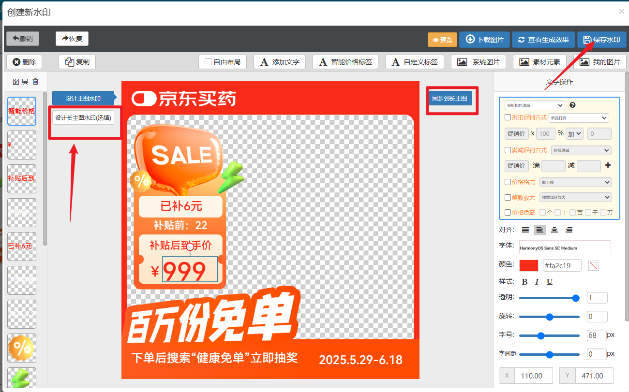Add text with 添加文字 tool

pos(280,62)
